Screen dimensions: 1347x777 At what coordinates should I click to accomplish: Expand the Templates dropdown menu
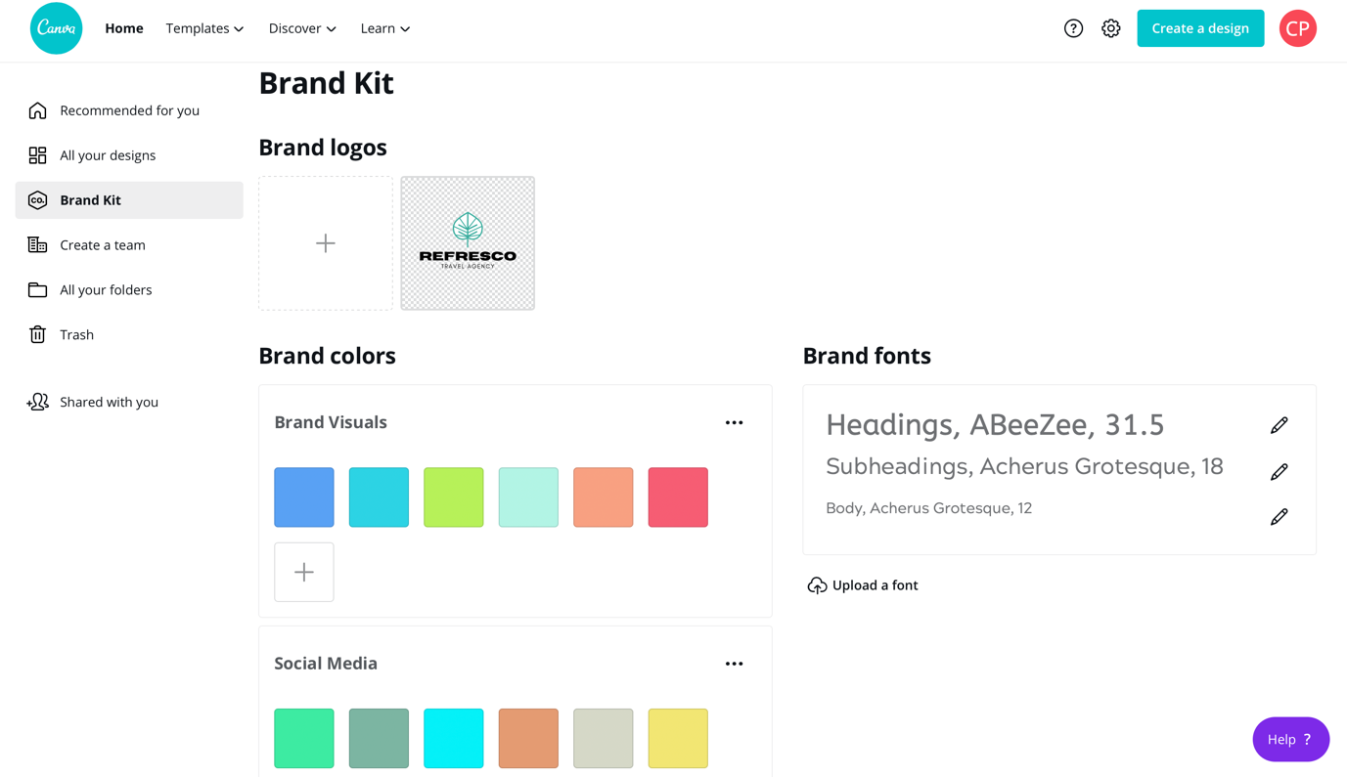coord(204,28)
